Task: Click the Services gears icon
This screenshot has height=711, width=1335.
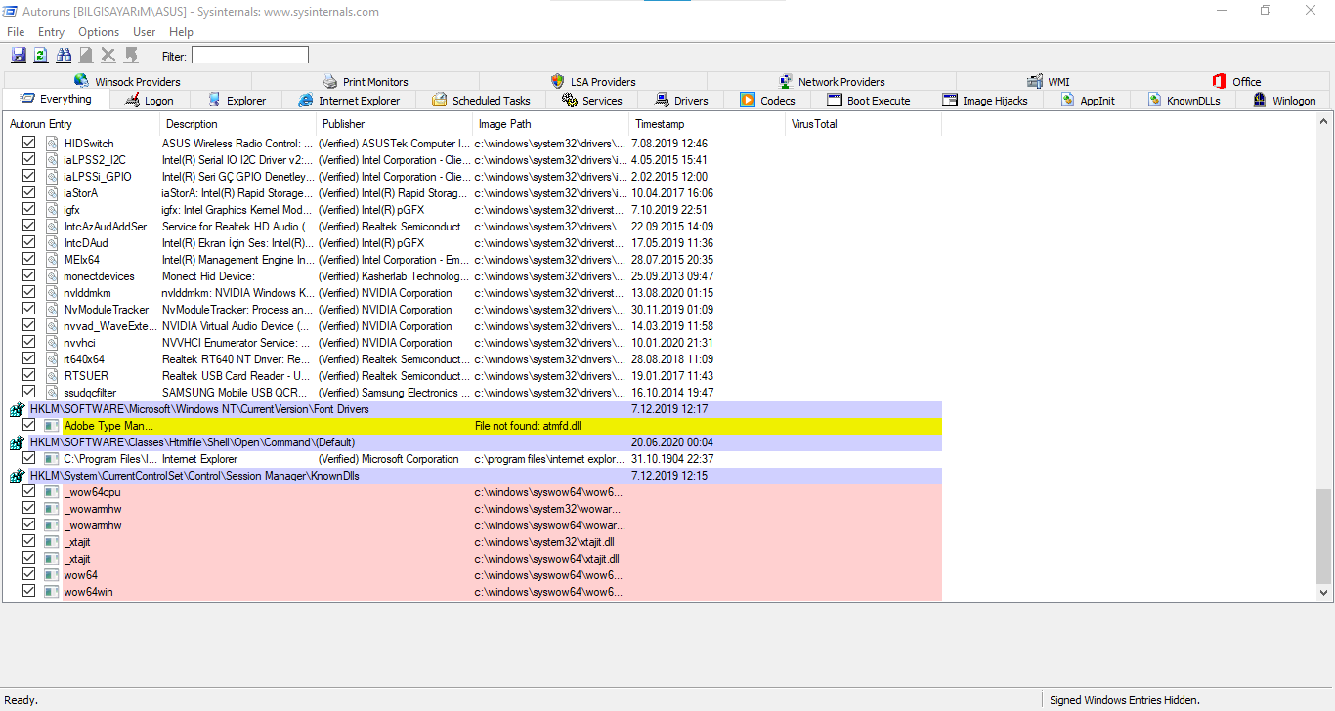Action: click(570, 100)
